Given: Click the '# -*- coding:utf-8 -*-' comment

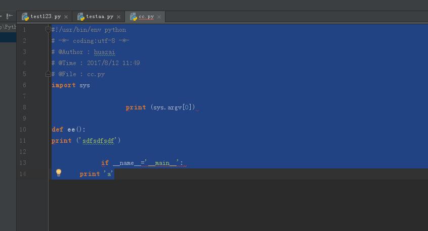Looking at the screenshot, I should tap(90, 41).
